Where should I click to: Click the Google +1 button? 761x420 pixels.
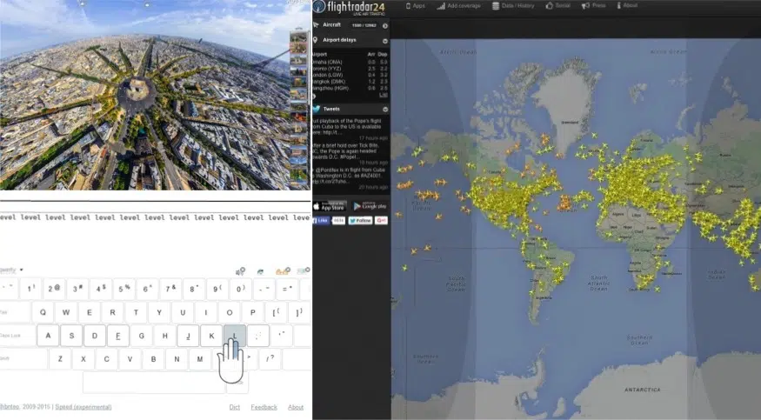[382, 221]
